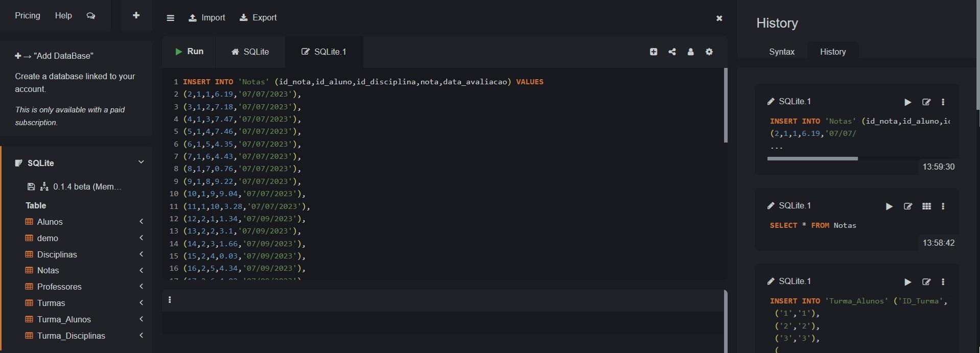Expand the demo table chevron
Image resolution: width=980 pixels, height=353 pixels.
(x=142, y=238)
